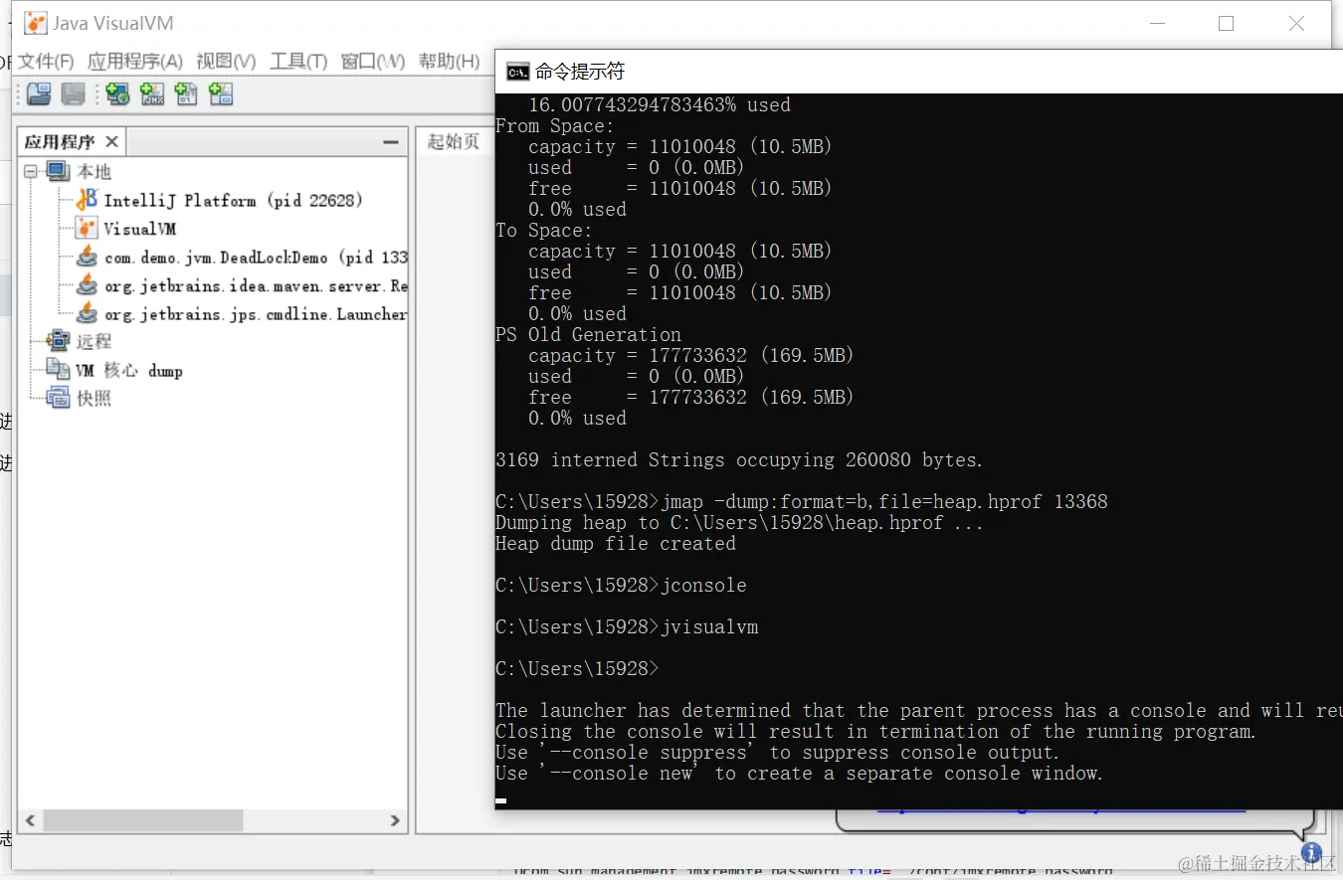
Task: Open the 文件(F) menu
Action: point(46,62)
